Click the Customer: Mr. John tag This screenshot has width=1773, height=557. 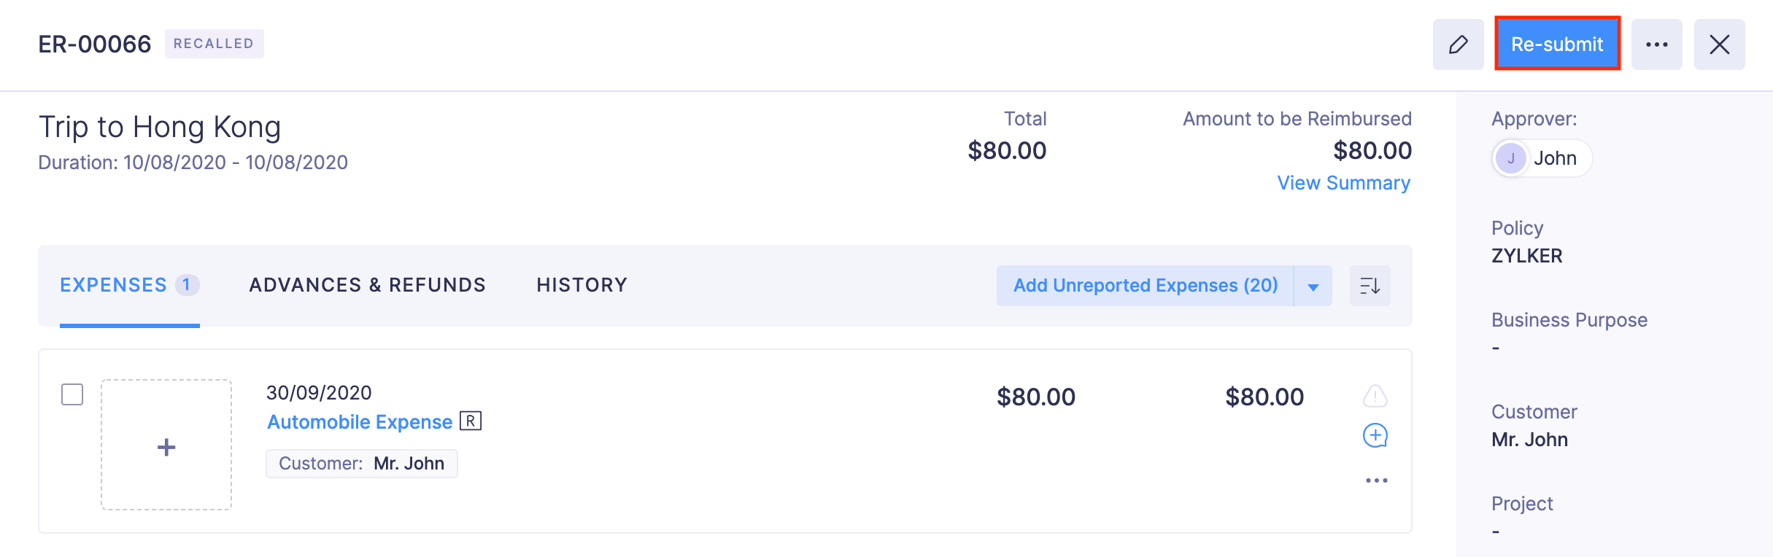tap(362, 464)
